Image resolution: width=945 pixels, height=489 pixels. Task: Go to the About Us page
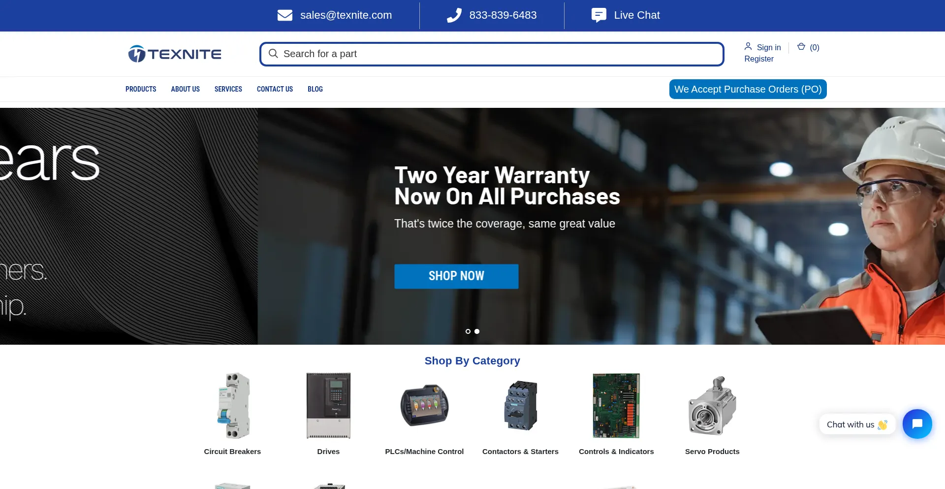(186, 89)
